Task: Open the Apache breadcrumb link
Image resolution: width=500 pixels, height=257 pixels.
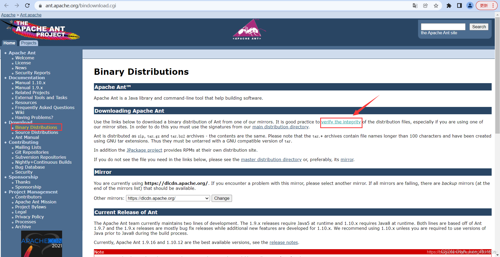Action: pyautogui.click(x=8, y=15)
